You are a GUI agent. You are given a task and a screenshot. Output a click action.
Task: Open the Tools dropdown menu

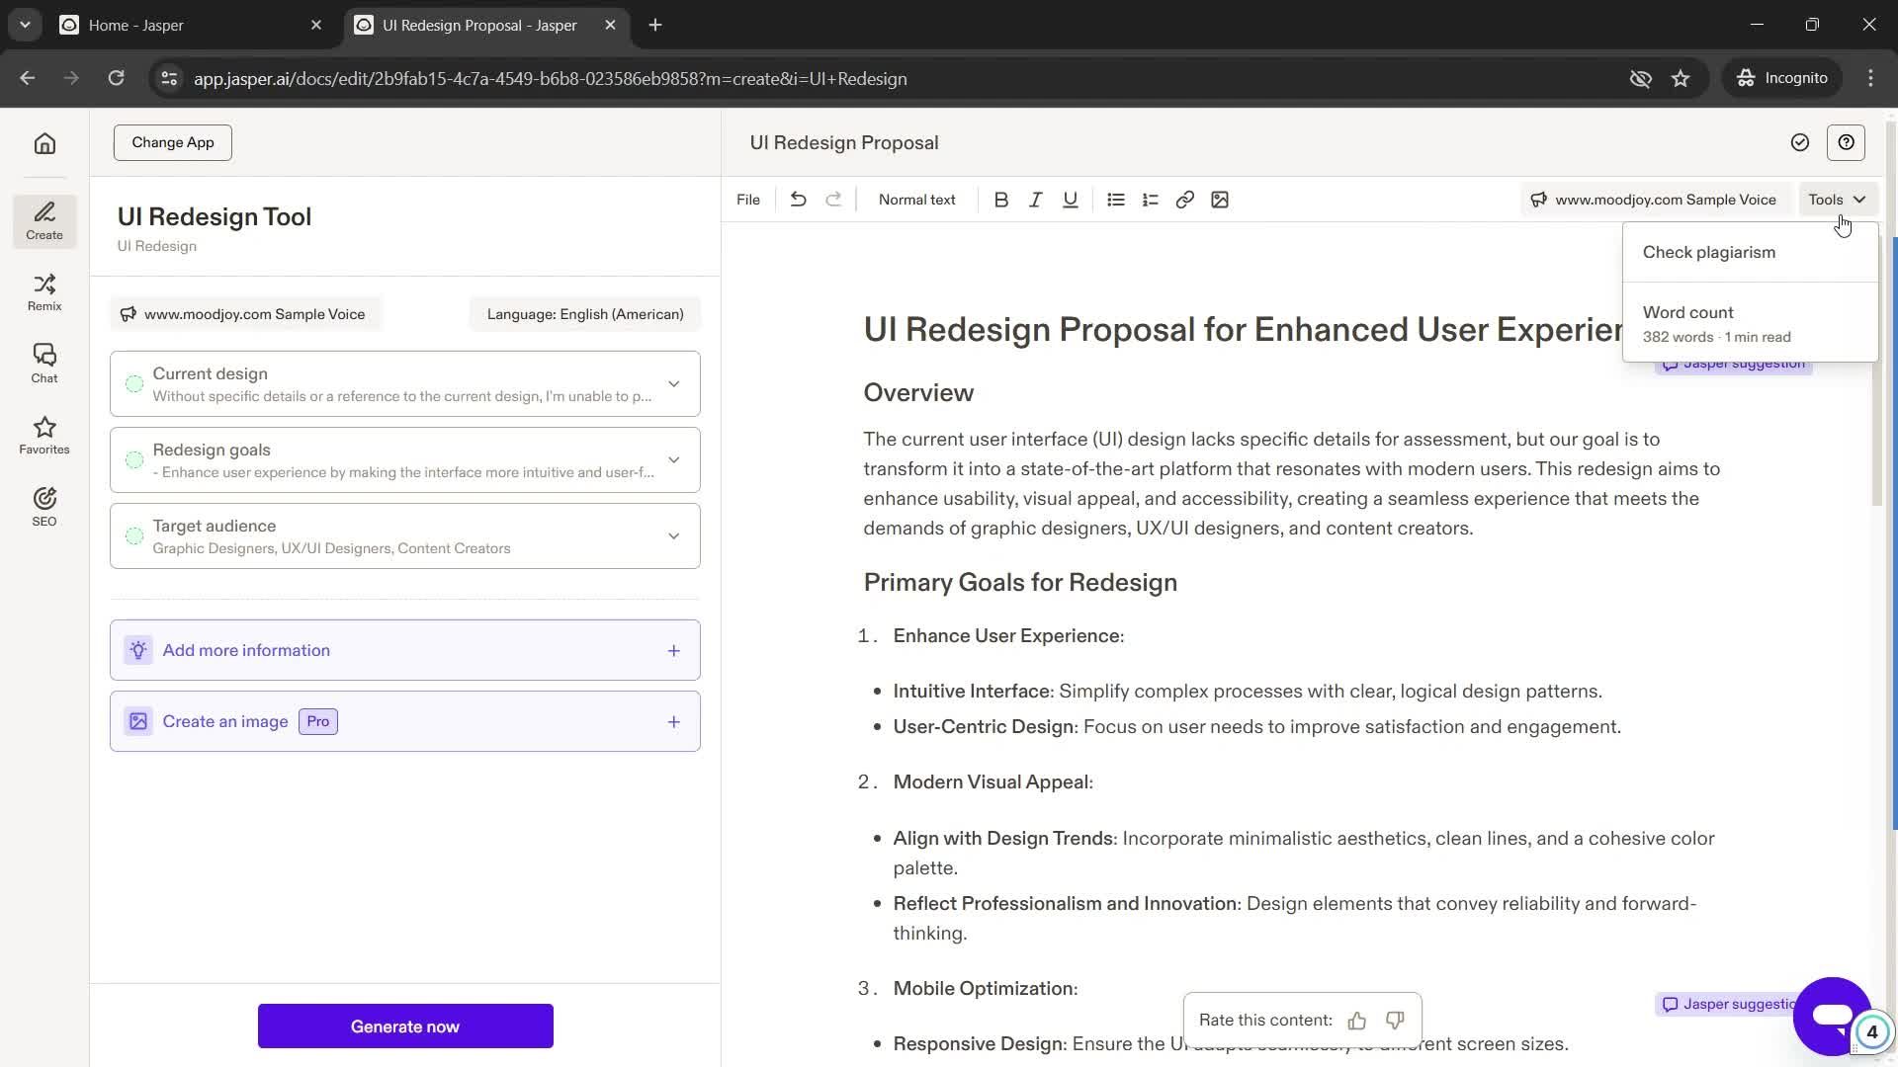[1836, 200]
